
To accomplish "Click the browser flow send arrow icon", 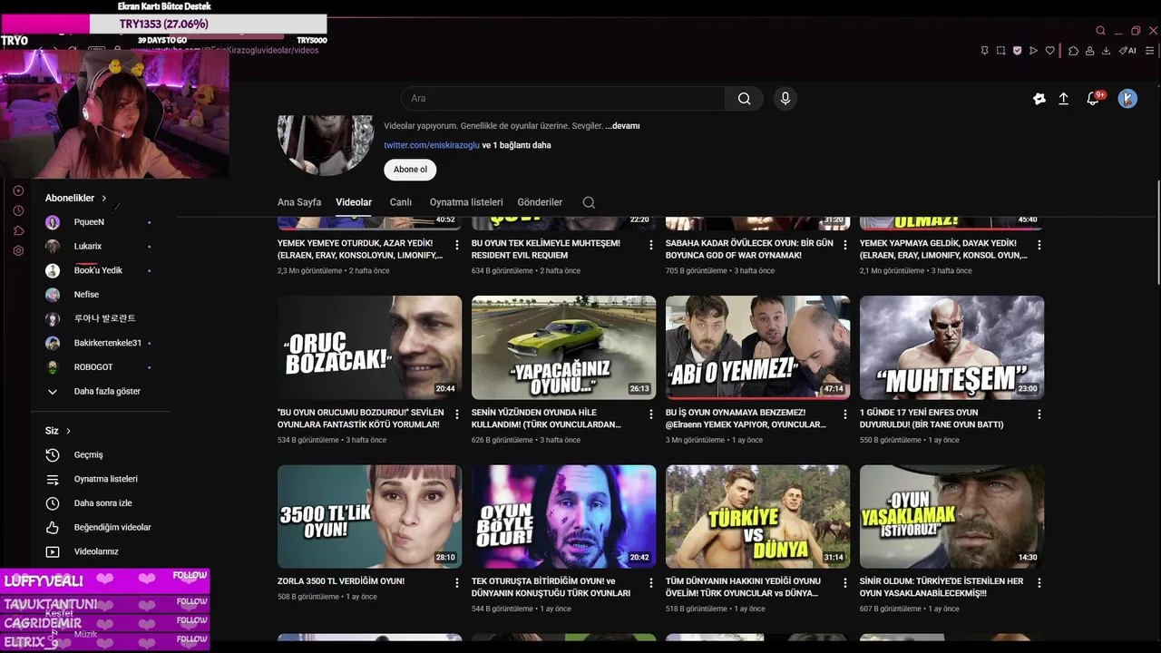I will pos(1033,51).
